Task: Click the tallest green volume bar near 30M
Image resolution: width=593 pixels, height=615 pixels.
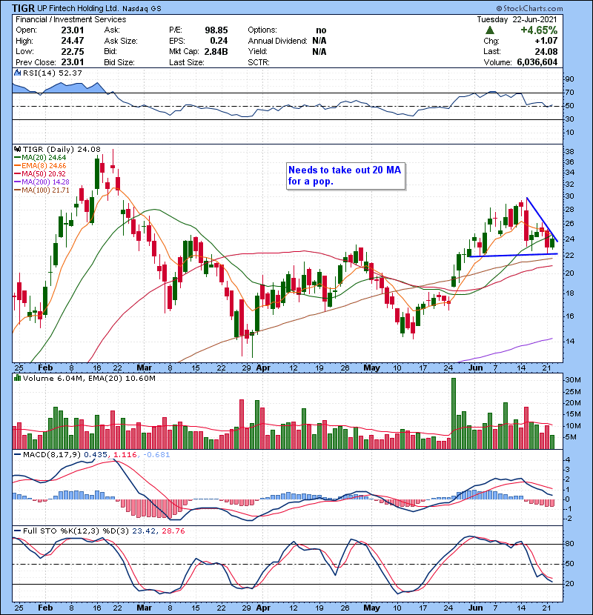Action: (454, 413)
